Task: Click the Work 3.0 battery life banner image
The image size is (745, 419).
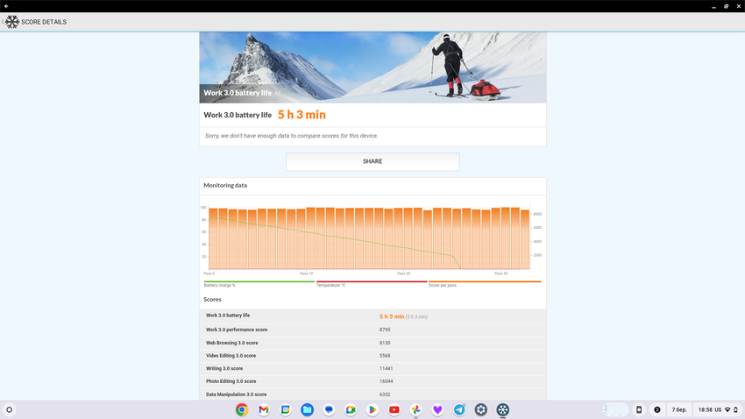Action: (x=372, y=67)
